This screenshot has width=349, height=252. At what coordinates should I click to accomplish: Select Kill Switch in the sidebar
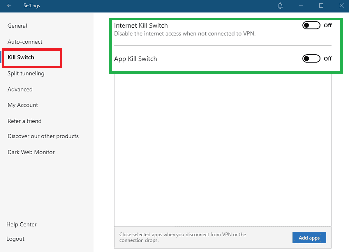coord(21,58)
